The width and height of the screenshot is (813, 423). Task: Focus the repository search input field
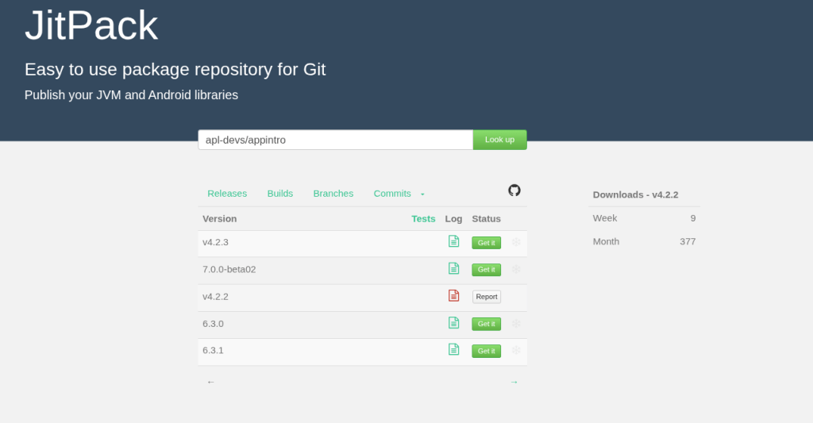[335, 140]
